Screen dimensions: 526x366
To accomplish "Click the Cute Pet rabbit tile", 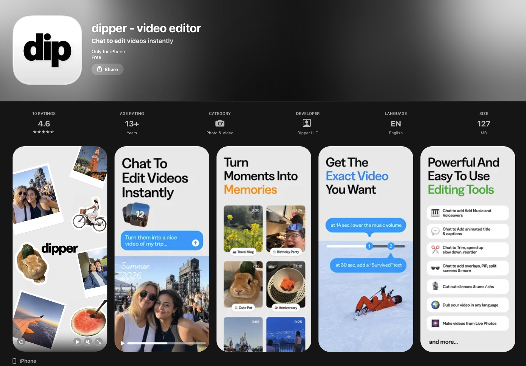I will coord(243,286).
